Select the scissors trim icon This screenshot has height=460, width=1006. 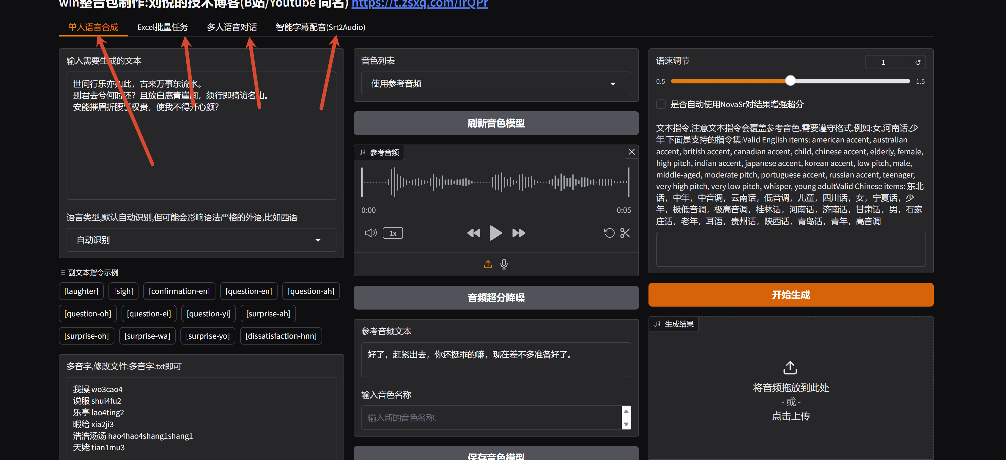click(624, 233)
